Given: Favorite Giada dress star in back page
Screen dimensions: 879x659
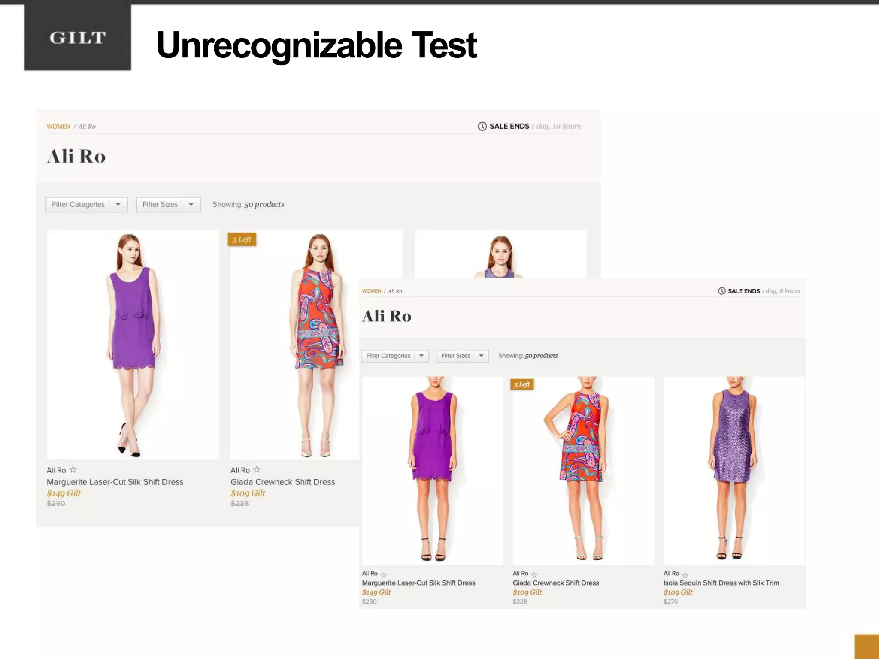Looking at the screenshot, I should click(x=257, y=469).
